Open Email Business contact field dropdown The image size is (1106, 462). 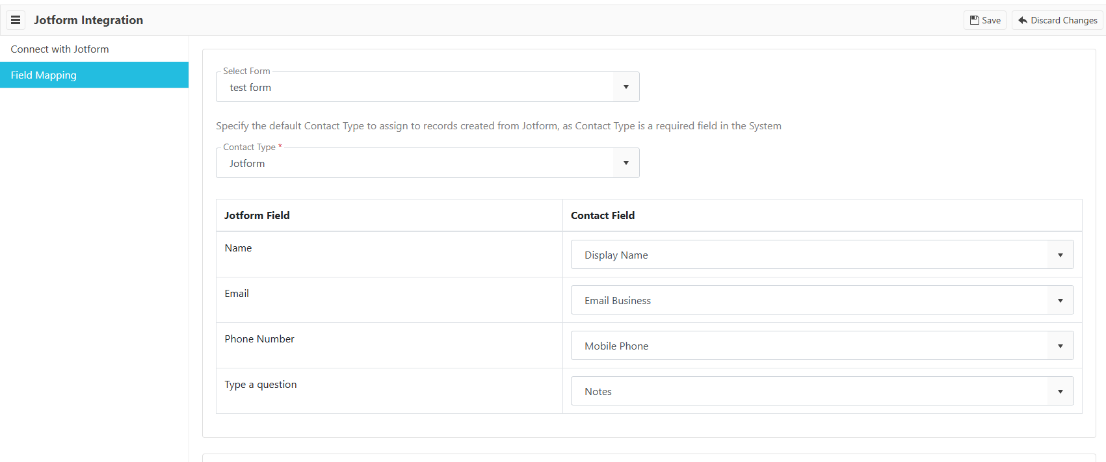pos(822,300)
